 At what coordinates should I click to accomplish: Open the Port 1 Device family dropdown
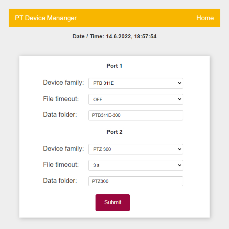135,83
